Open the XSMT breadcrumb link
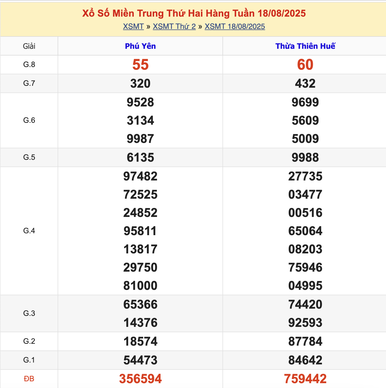Image resolution: width=386 pixels, height=388 pixels. coord(133,27)
